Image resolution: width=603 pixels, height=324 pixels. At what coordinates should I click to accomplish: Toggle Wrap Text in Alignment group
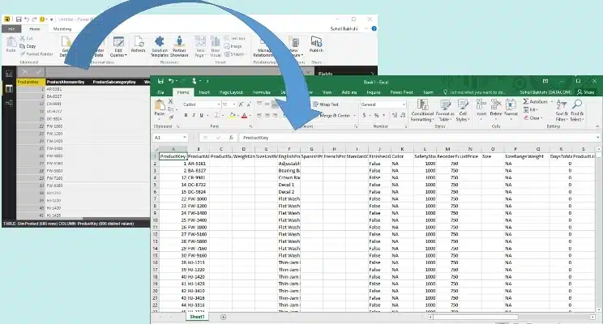[x=326, y=104]
